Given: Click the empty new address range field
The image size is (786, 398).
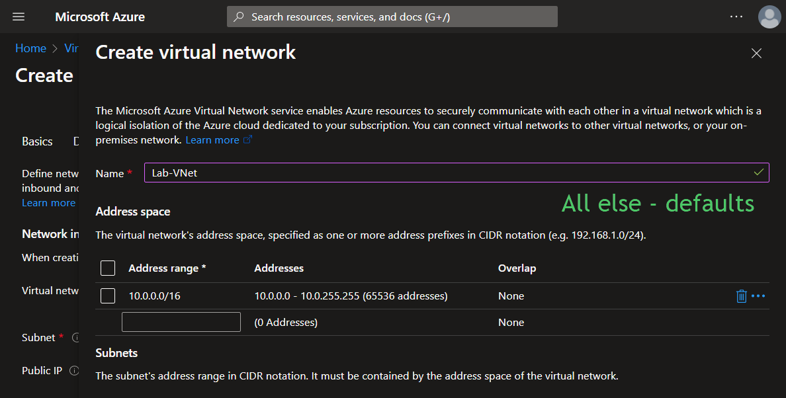Looking at the screenshot, I should click(181, 322).
